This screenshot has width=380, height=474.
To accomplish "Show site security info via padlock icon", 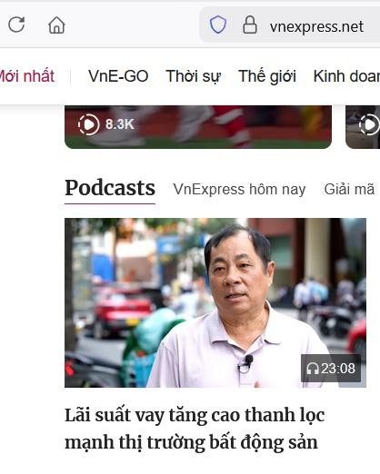I will click(x=250, y=25).
